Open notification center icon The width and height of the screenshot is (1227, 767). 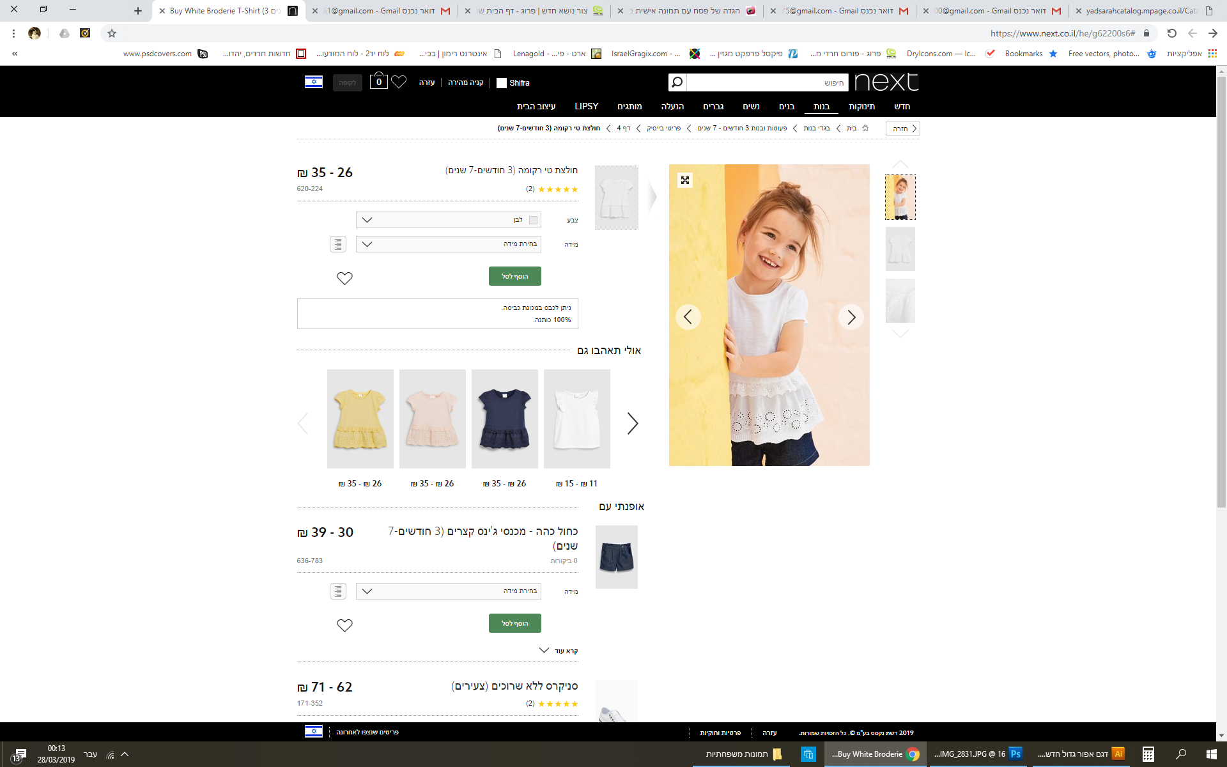click(18, 755)
